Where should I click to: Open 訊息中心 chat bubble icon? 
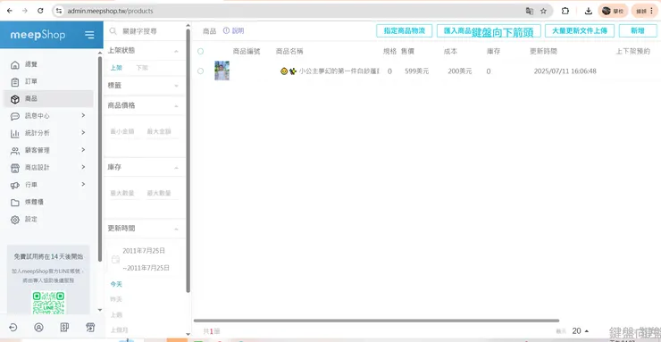coord(15,116)
